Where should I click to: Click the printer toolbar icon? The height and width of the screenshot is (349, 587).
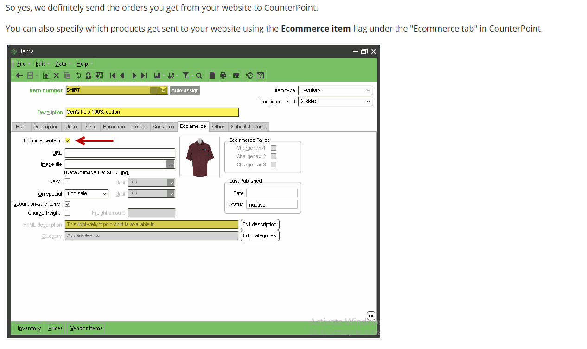pyautogui.click(x=223, y=76)
